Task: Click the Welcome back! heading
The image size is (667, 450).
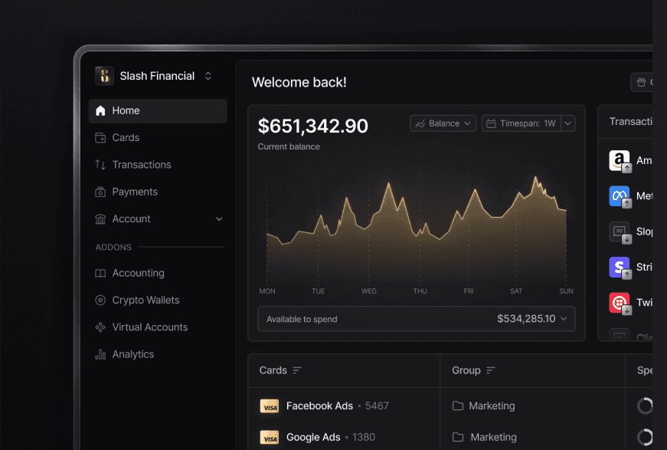Action: pos(299,82)
